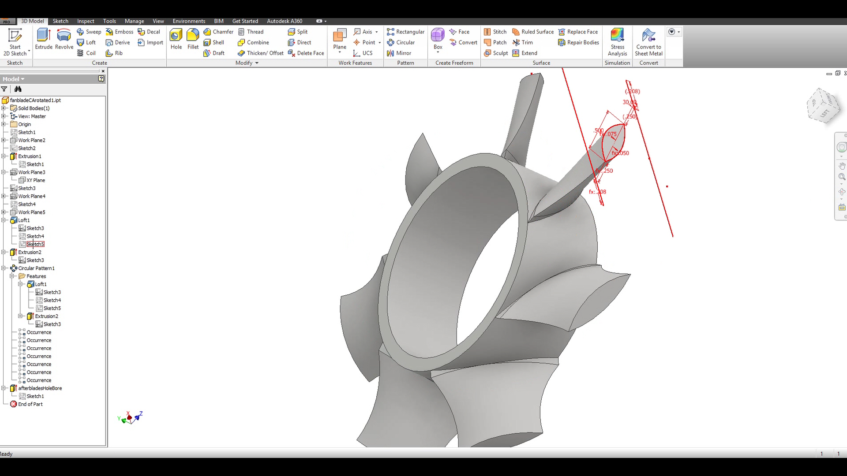
Task: Open the Model browser dropdown
Action: 13,79
